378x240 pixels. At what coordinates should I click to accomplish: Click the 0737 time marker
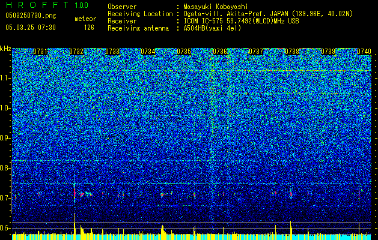(256, 52)
